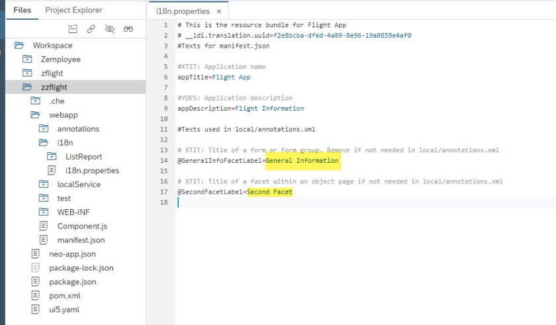Screen dimensions: 556x325
Task: Click highlighted 'General Information' text in editor
Action: pos(302,161)
